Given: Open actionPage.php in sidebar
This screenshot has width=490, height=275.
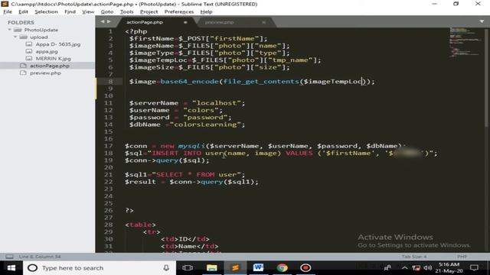Looking at the screenshot, I should [50, 66].
